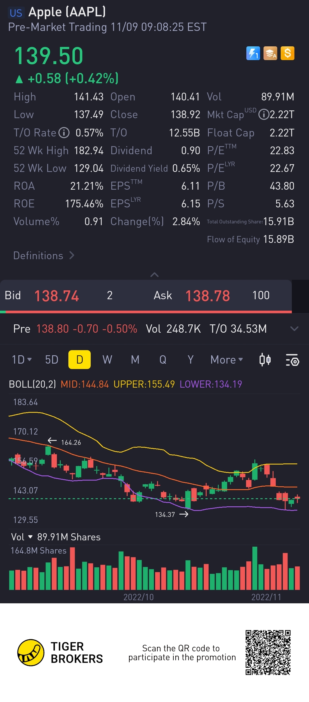The image size is (309, 702).
Task: Tap Pre-market price 138.80
Action: coord(53,329)
